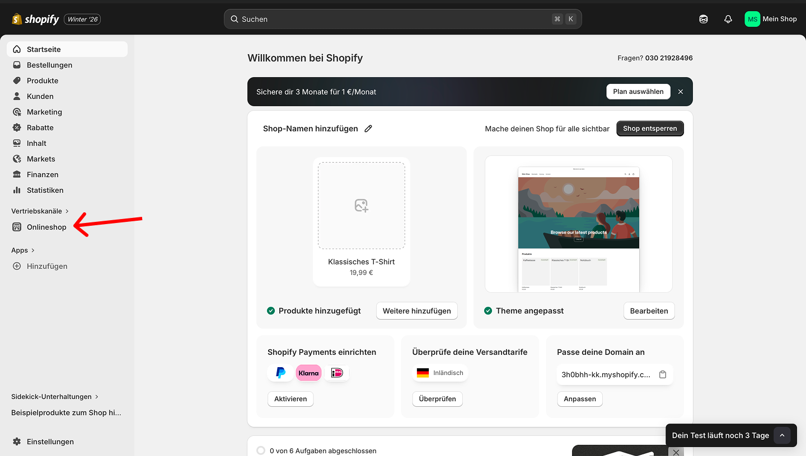This screenshot has height=456, width=806.
Task: Click the green check beside Theme angepasst
Action: pos(488,311)
